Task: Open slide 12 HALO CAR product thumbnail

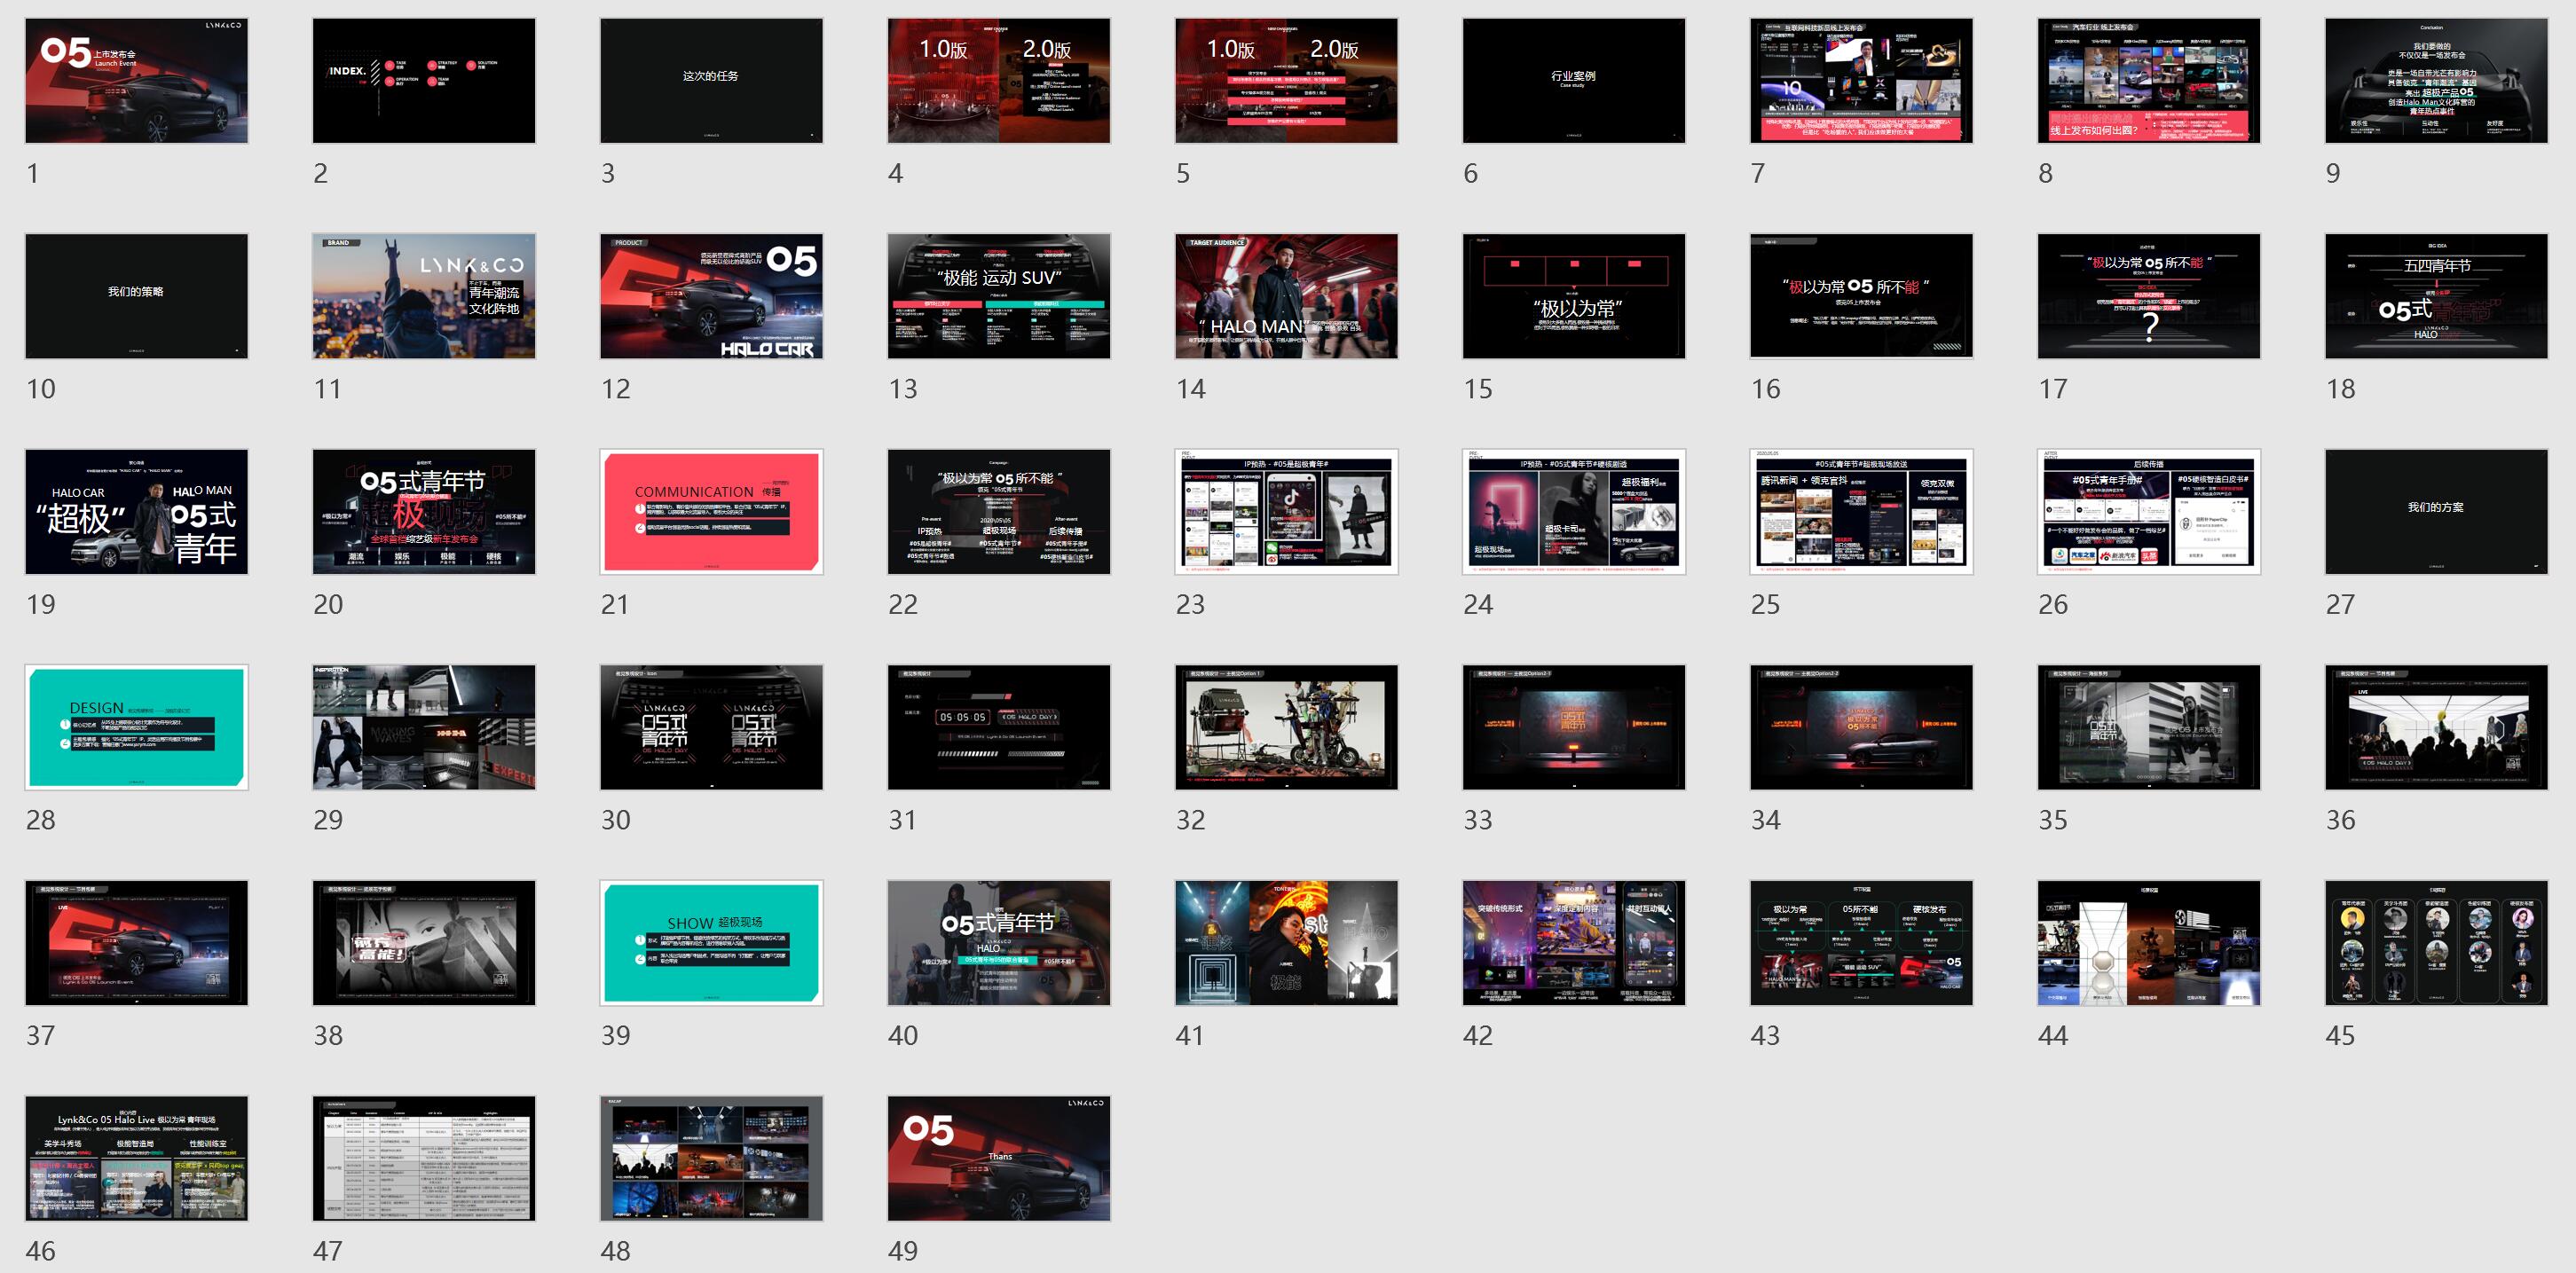Action: [711, 296]
